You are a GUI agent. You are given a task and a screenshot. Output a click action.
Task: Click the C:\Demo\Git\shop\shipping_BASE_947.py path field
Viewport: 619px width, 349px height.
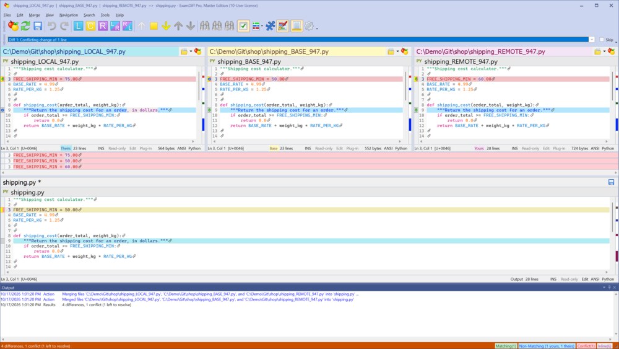click(x=296, y=51)
